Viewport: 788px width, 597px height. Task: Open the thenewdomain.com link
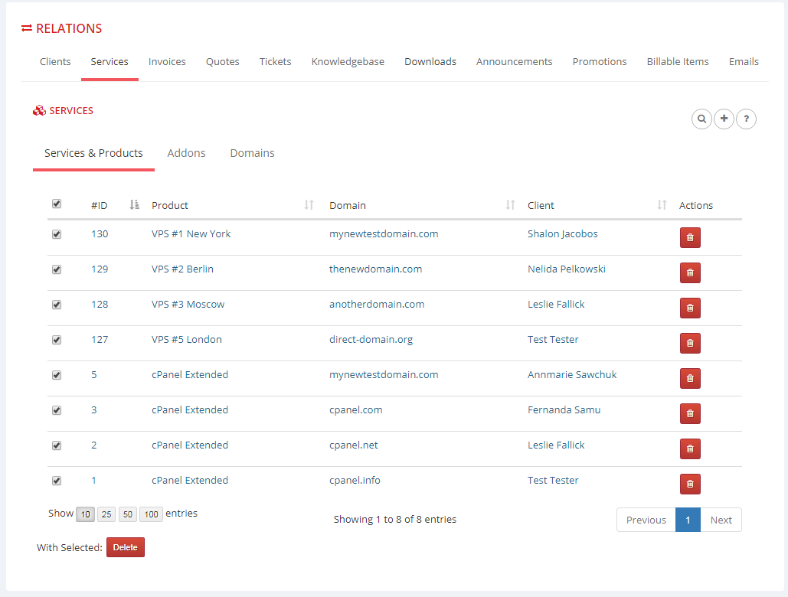click(x=376, y=269)
